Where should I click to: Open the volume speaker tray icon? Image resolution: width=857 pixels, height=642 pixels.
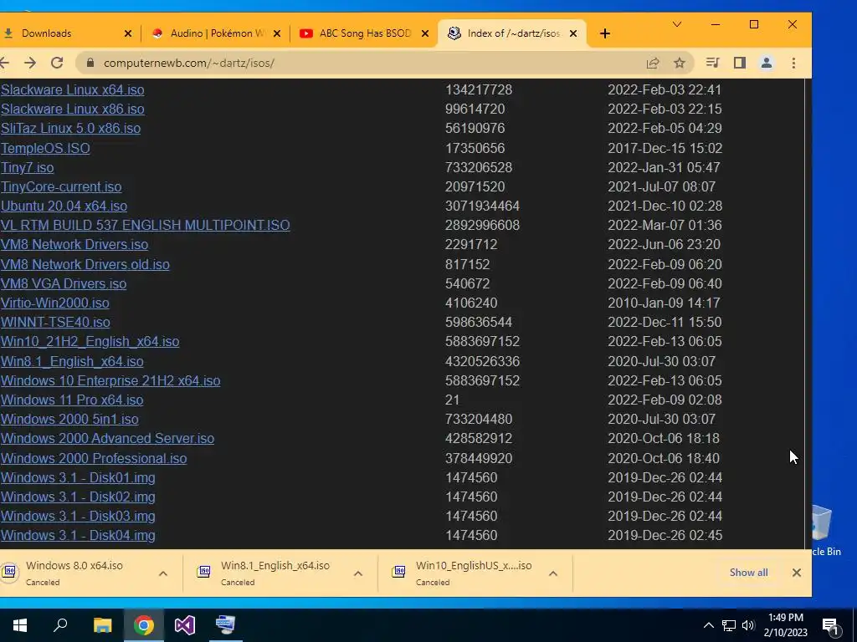pos(748,625)
